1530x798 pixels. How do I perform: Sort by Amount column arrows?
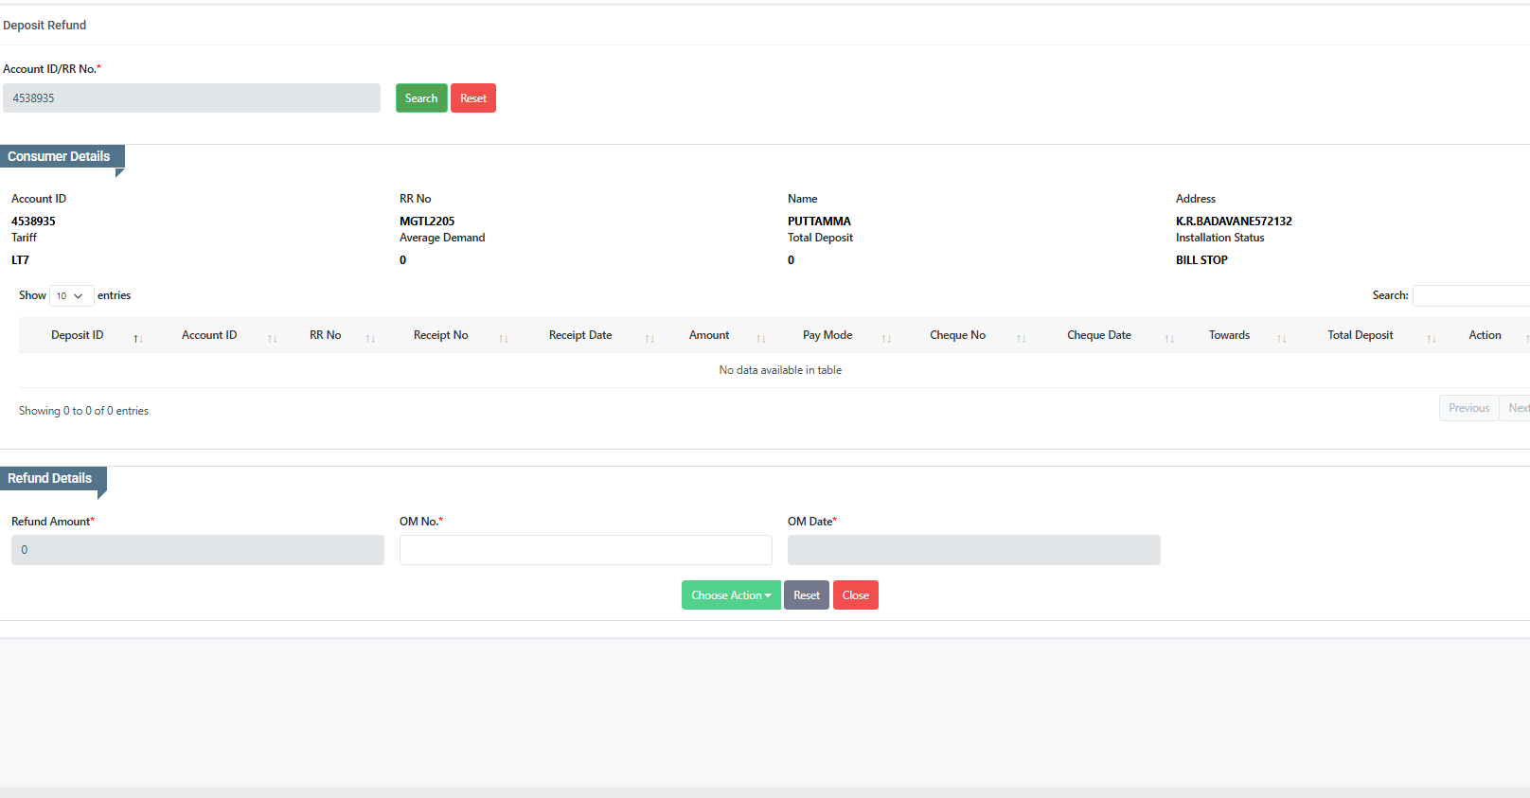(761, 338)
